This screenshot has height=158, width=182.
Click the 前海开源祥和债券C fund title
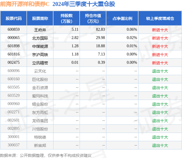coord(25,4)
